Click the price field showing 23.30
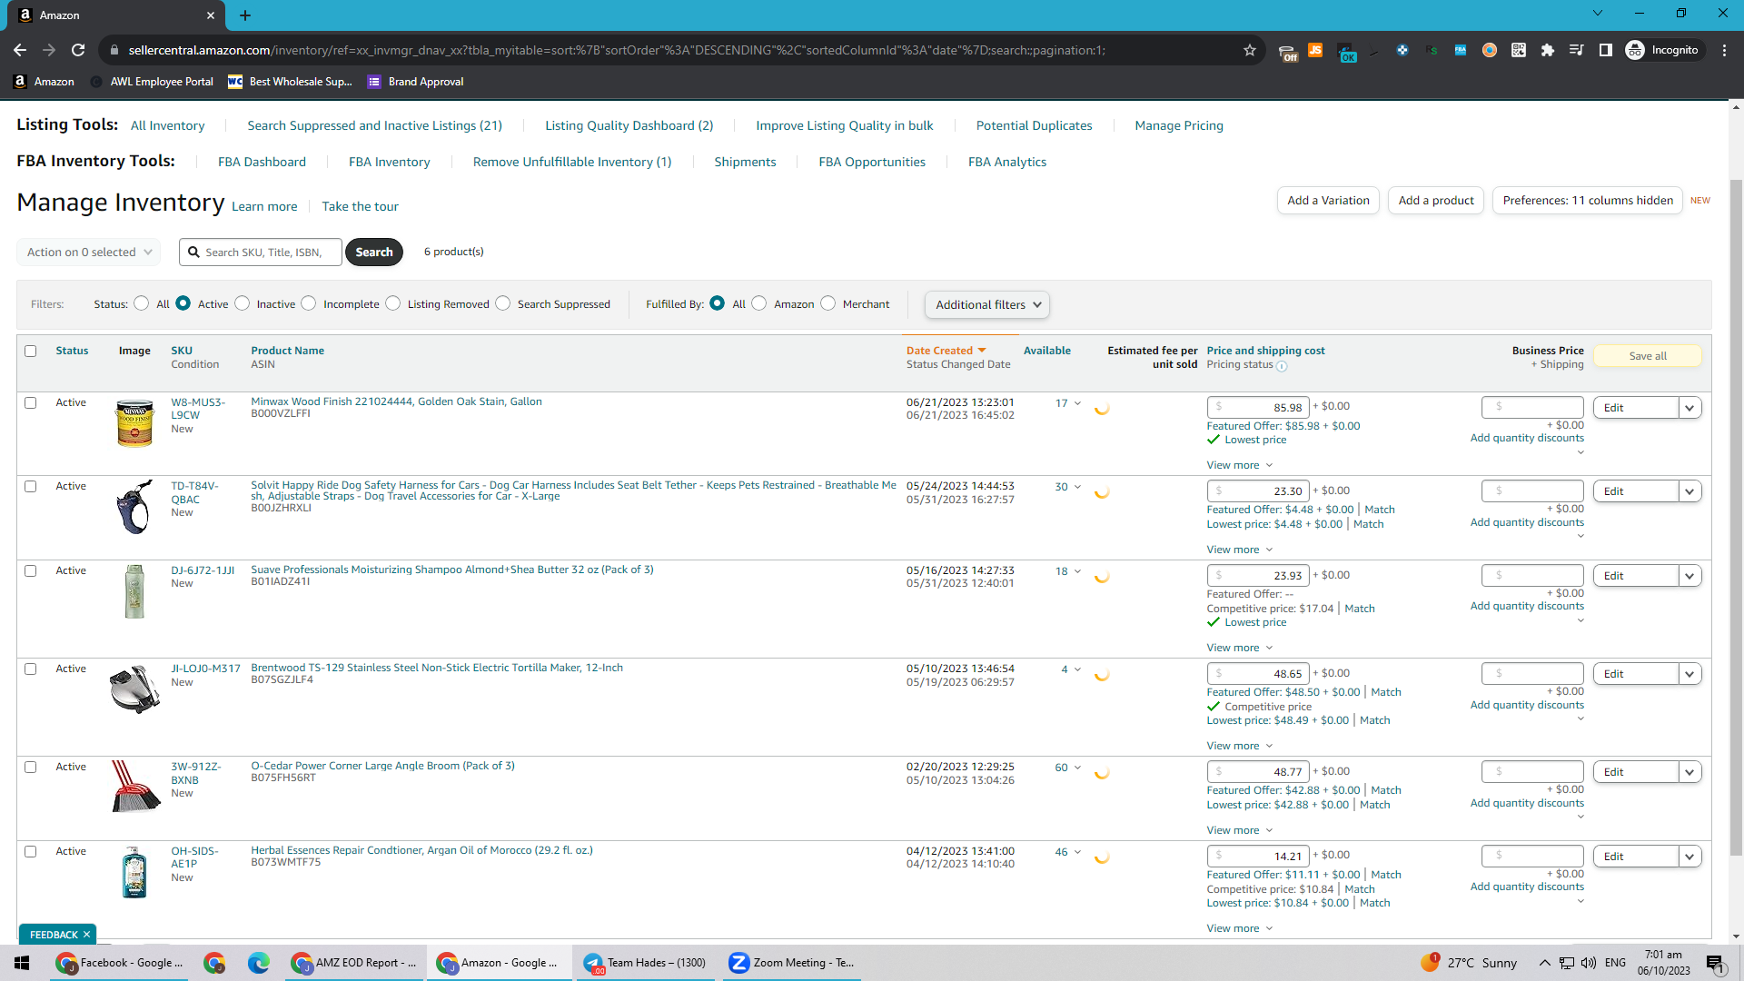 (x=1258, y=491)
